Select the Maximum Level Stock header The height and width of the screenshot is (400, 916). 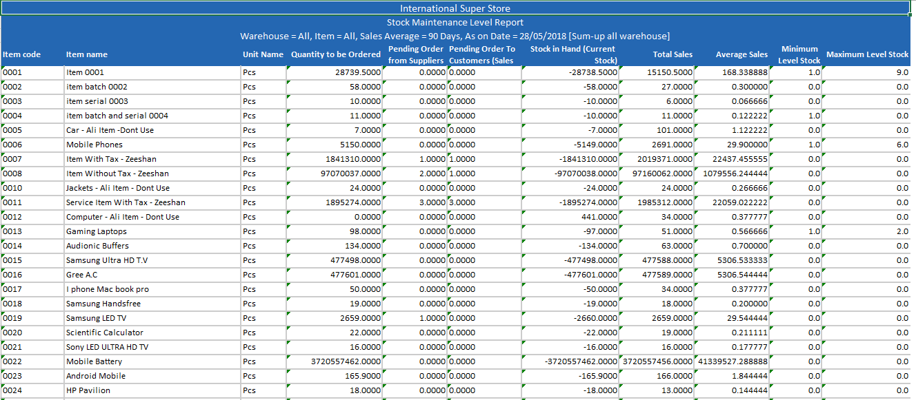(866, 54)
